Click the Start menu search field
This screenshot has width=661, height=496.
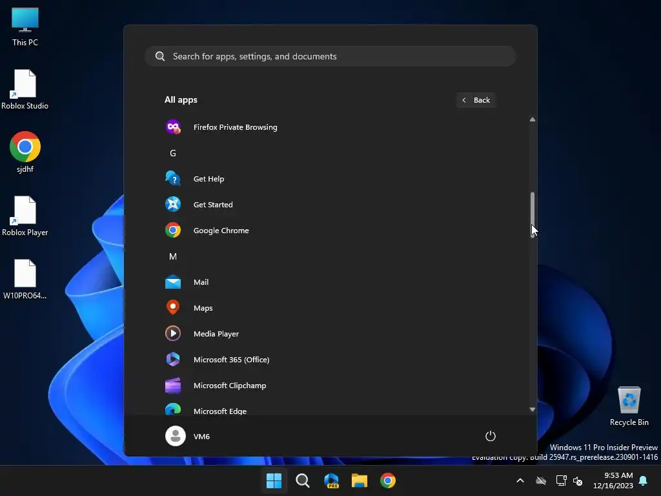[330, 56]
